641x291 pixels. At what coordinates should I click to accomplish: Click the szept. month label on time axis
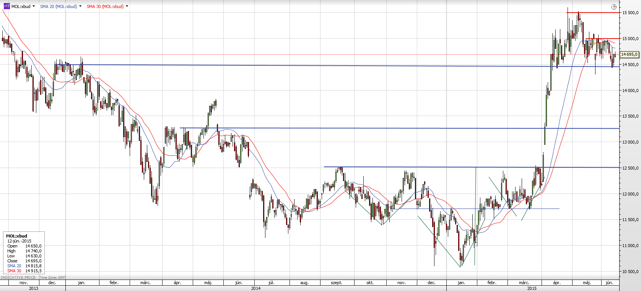point(337,283)
